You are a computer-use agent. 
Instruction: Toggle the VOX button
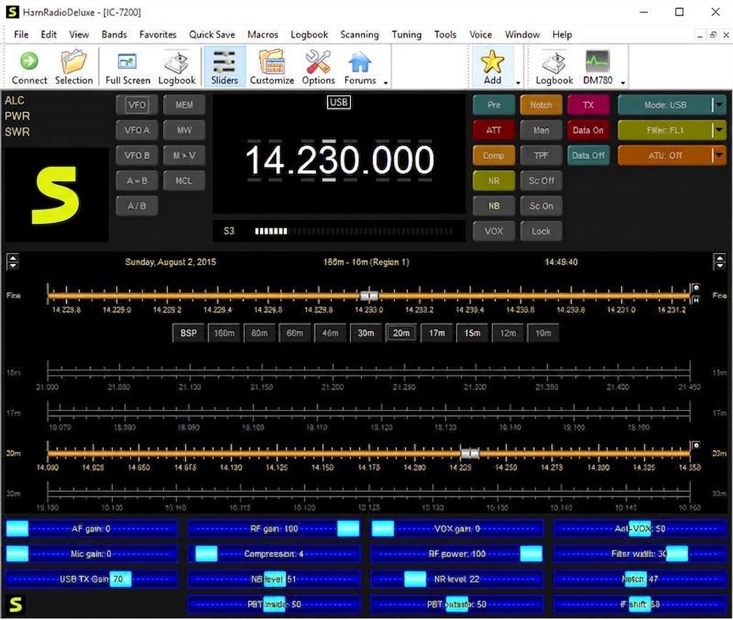tap(493, 231)
